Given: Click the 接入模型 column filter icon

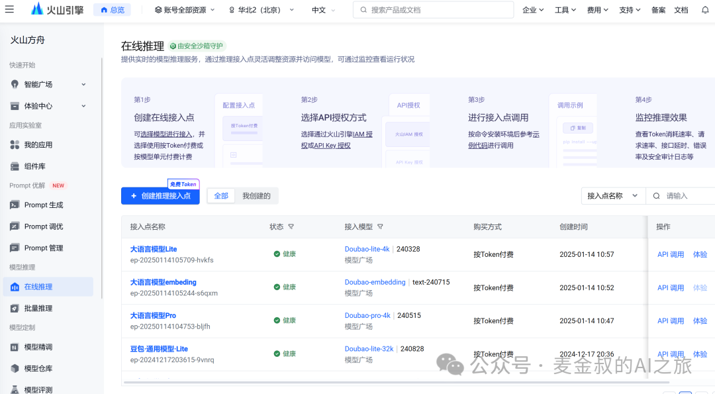Looking at the screenshot, I should (380, 226).
